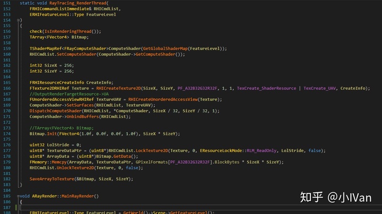Click line number 179 in gutter
The height and width of the screenshot is (214, 382).
tap(7, 162)
